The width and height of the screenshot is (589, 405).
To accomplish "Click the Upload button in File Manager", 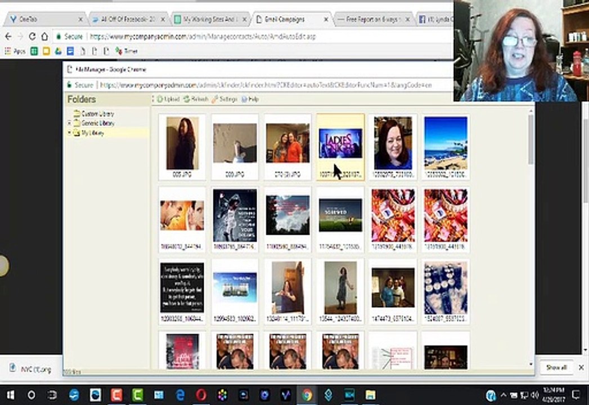I will pyautogui.click(x=168, y=99).
